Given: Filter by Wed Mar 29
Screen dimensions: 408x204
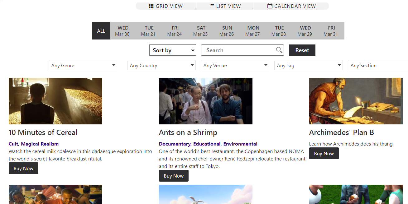Looking at the screenshot, I should [x=305, y=31].
